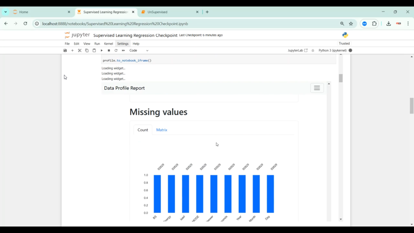Open the Extensions puzzle piece menu
Screen dimensions: 414x233
click(x=374, y=24)
